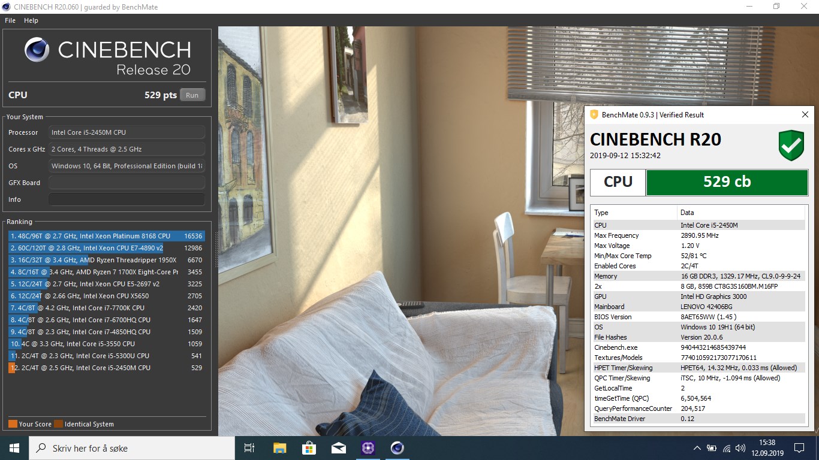Select the Max Voltage row
The height and width of the screenshot is (460, 819).
(x=698, y=246)
